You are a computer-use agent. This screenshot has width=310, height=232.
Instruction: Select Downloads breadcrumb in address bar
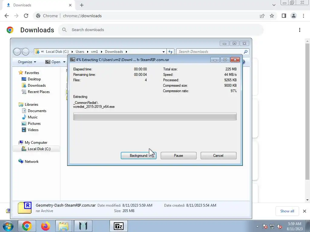[114, 52]
